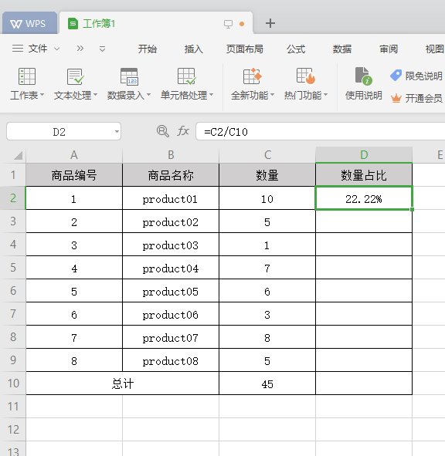This screenshot has height=456, width=445.
Task: Expand the 文本处理 dropdown label
Action: tap(76, 95)
